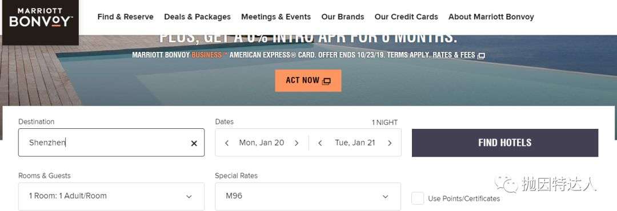The width and height of the screenshot is (617, 211).
Task: Click the external-link icon beside Rates & Fees
Action: [481, 56]
